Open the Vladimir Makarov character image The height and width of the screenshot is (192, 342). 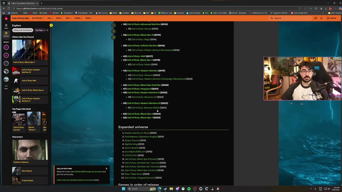[30, 150]
